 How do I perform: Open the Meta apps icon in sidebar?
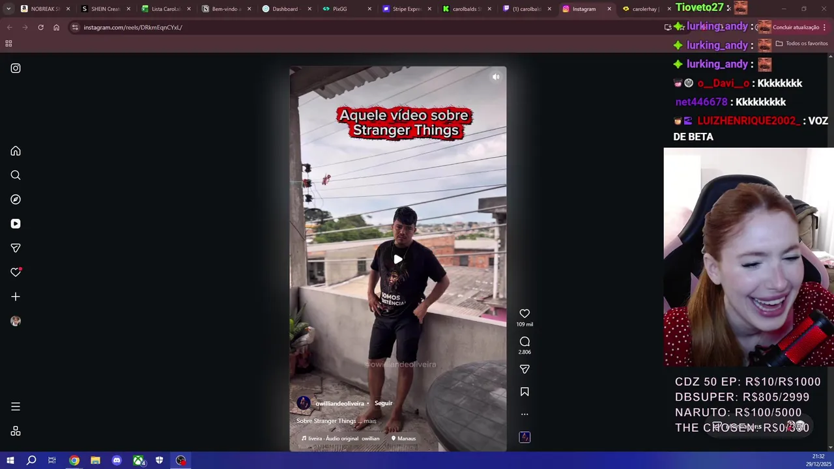[16, 431]
